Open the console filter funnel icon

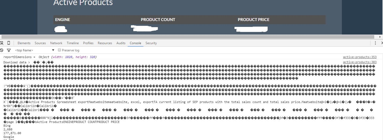pyautogui.click(x=9, y=50)
